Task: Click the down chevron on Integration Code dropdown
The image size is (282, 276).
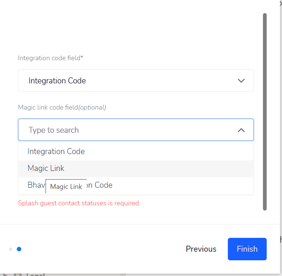Action: pyautogui.click(x=241, y=81)
